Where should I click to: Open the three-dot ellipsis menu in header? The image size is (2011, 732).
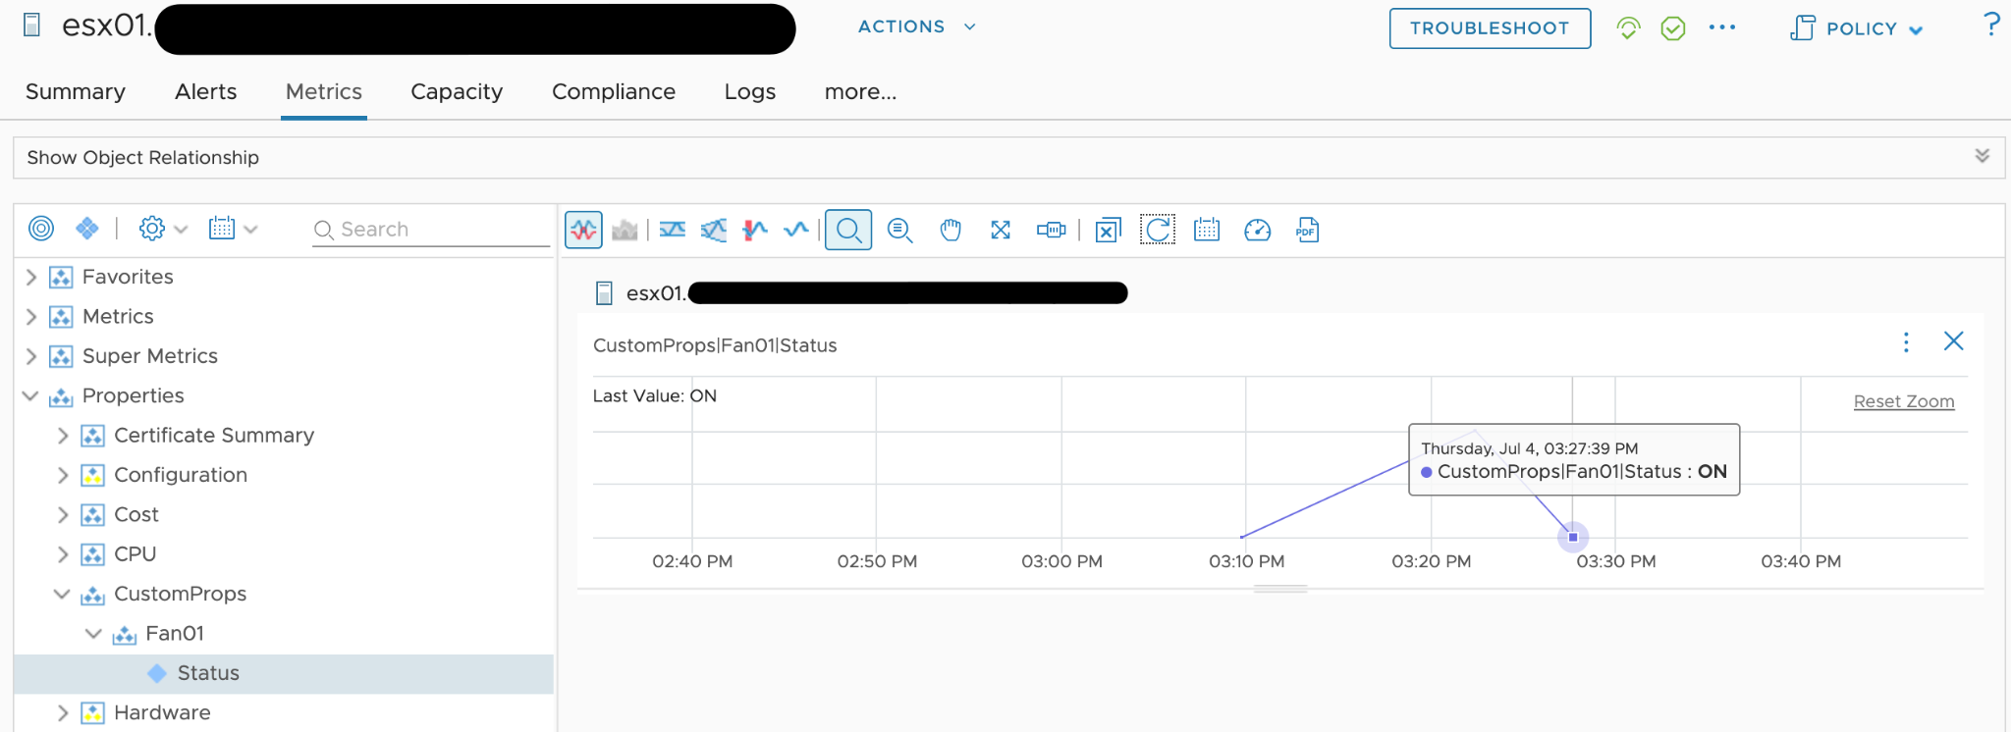point(1722,27)
